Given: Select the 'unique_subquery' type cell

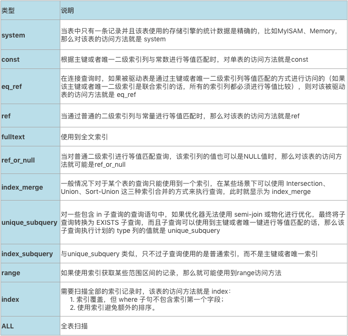Looking at the screenshot, I should 30,222.
